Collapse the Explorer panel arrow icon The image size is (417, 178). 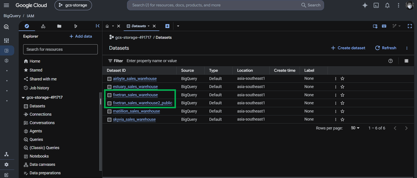97,26
